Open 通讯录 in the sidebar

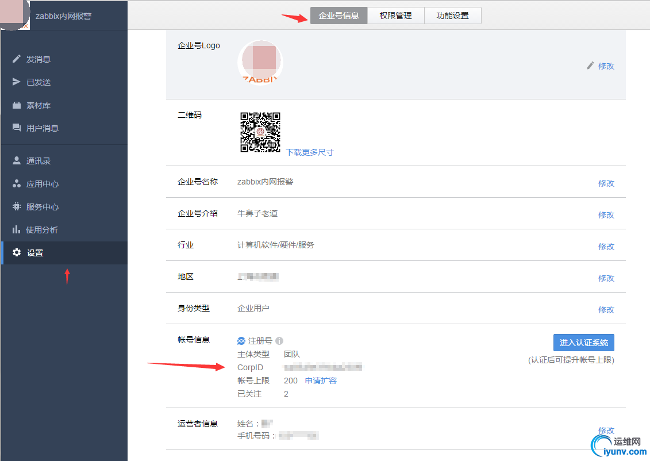click(x=65, y=161)
